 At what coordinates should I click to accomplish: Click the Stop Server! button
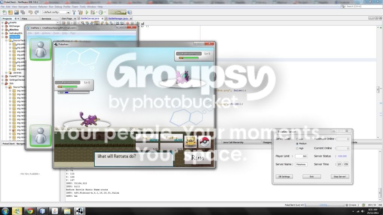pyautogui.click(x=340, y=177)
